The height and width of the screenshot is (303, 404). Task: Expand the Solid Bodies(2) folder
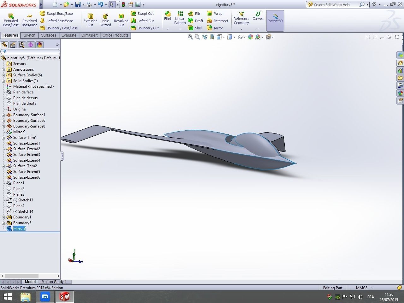[3, 81]
